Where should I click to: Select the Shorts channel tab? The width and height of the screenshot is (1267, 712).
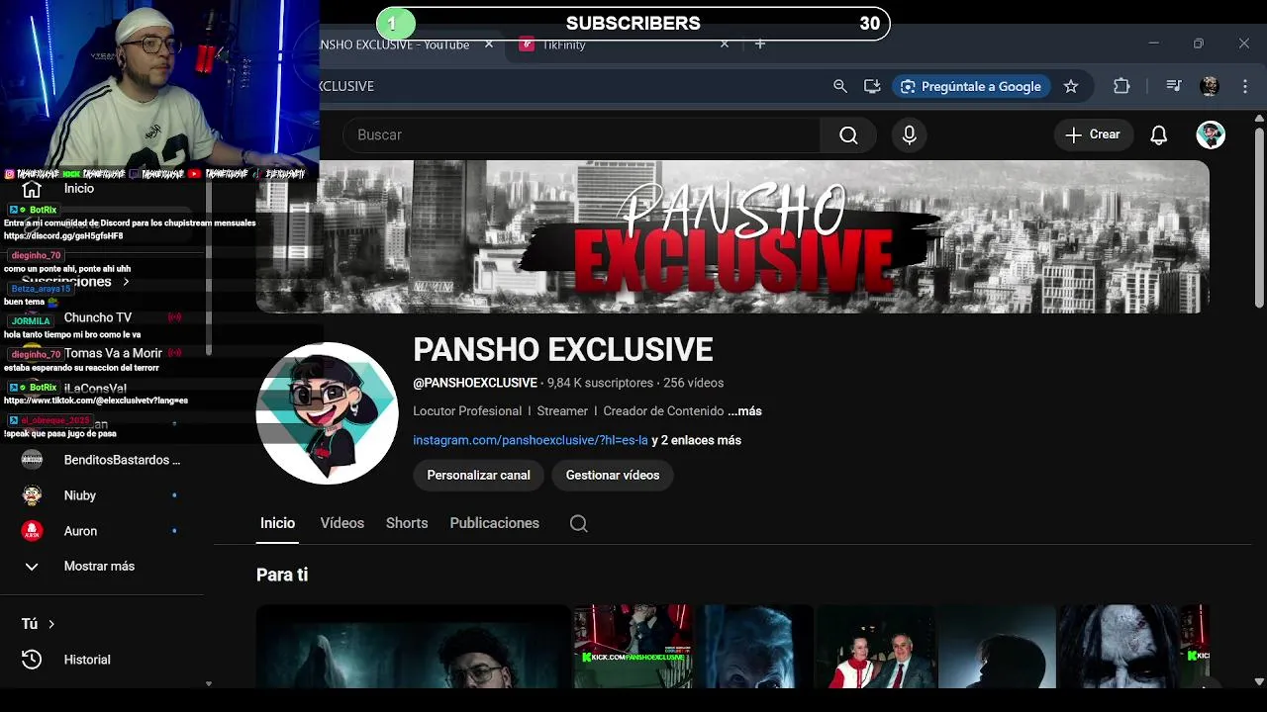(407, 523)
